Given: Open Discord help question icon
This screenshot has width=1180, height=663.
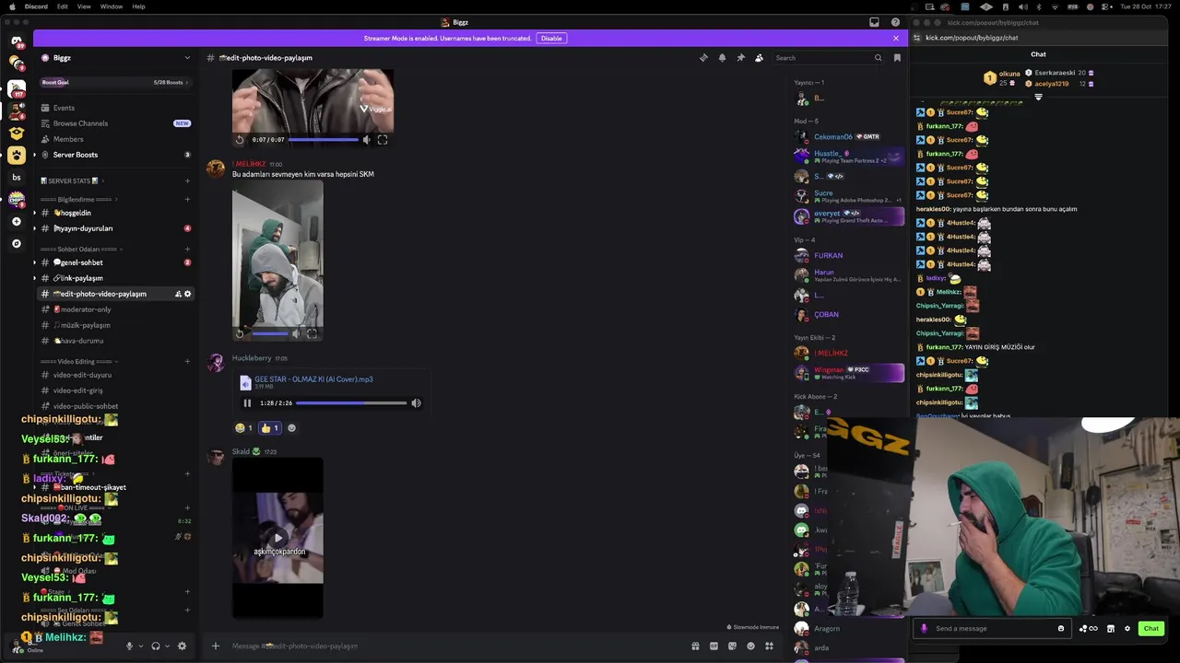Looking at the screenshot, I should click(895, 22).
